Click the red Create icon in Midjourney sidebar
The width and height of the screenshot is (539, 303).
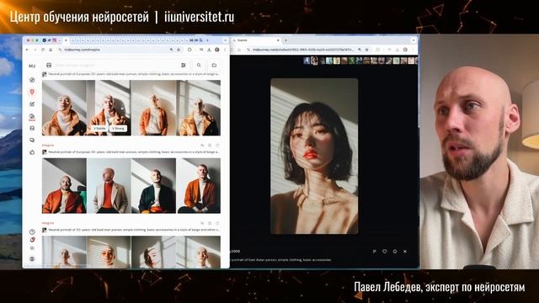32,92
